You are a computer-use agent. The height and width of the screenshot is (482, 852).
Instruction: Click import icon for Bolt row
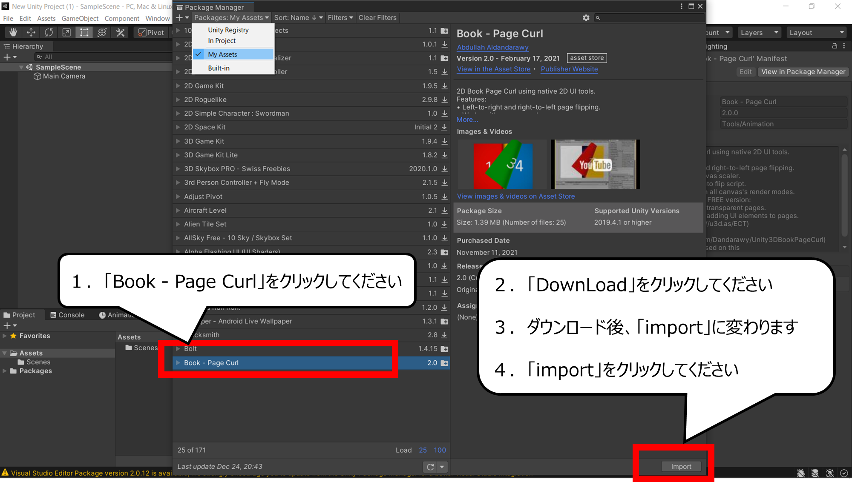click(444, 349)
